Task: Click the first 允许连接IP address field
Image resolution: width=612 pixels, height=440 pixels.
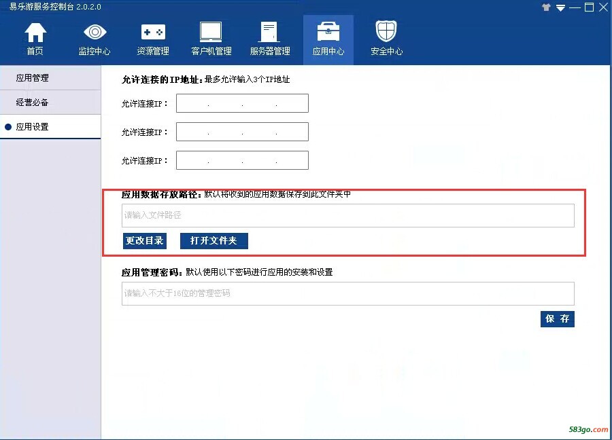Action: pos(242,103)
